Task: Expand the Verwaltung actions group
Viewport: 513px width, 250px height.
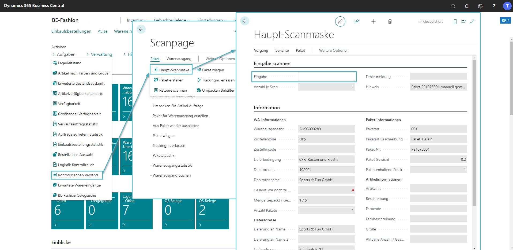Action: pyautogui.click(x=99, y=54)
